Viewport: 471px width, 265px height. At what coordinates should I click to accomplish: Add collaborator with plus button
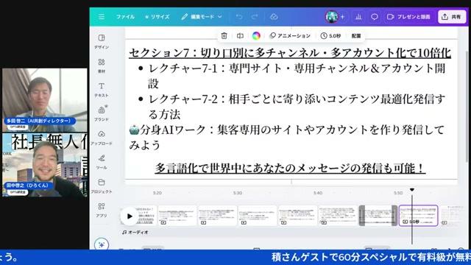coord(342,17)
